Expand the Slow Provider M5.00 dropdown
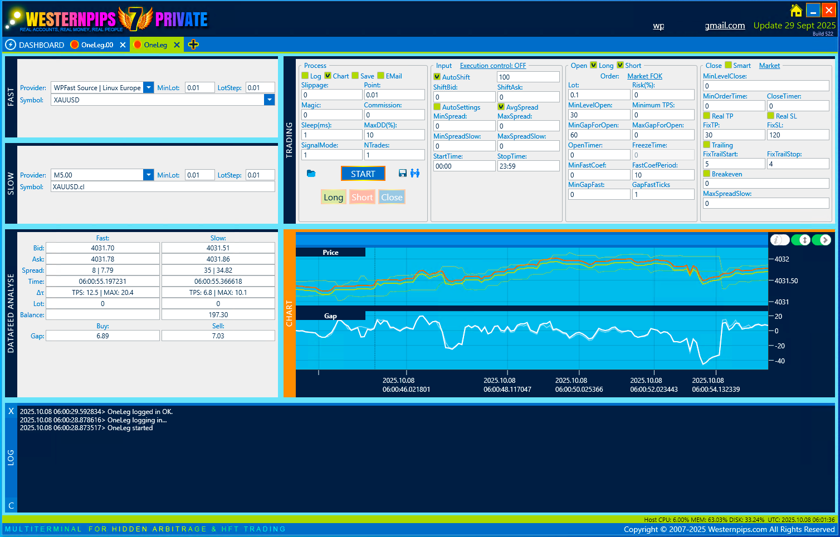 click(x=148, y=175)
